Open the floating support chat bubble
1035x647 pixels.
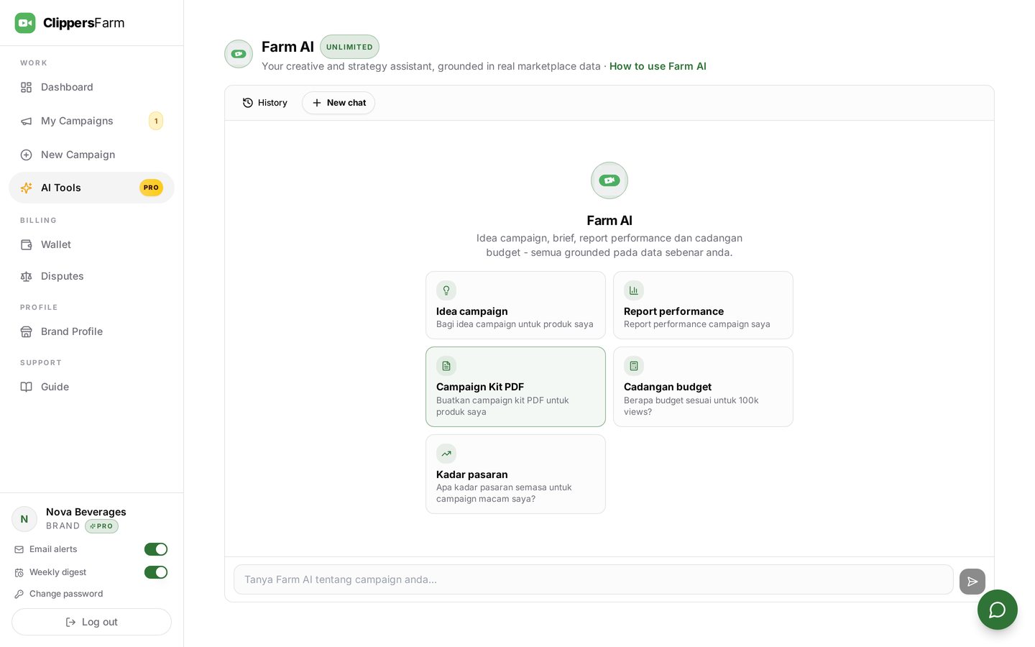click(998, 610)
